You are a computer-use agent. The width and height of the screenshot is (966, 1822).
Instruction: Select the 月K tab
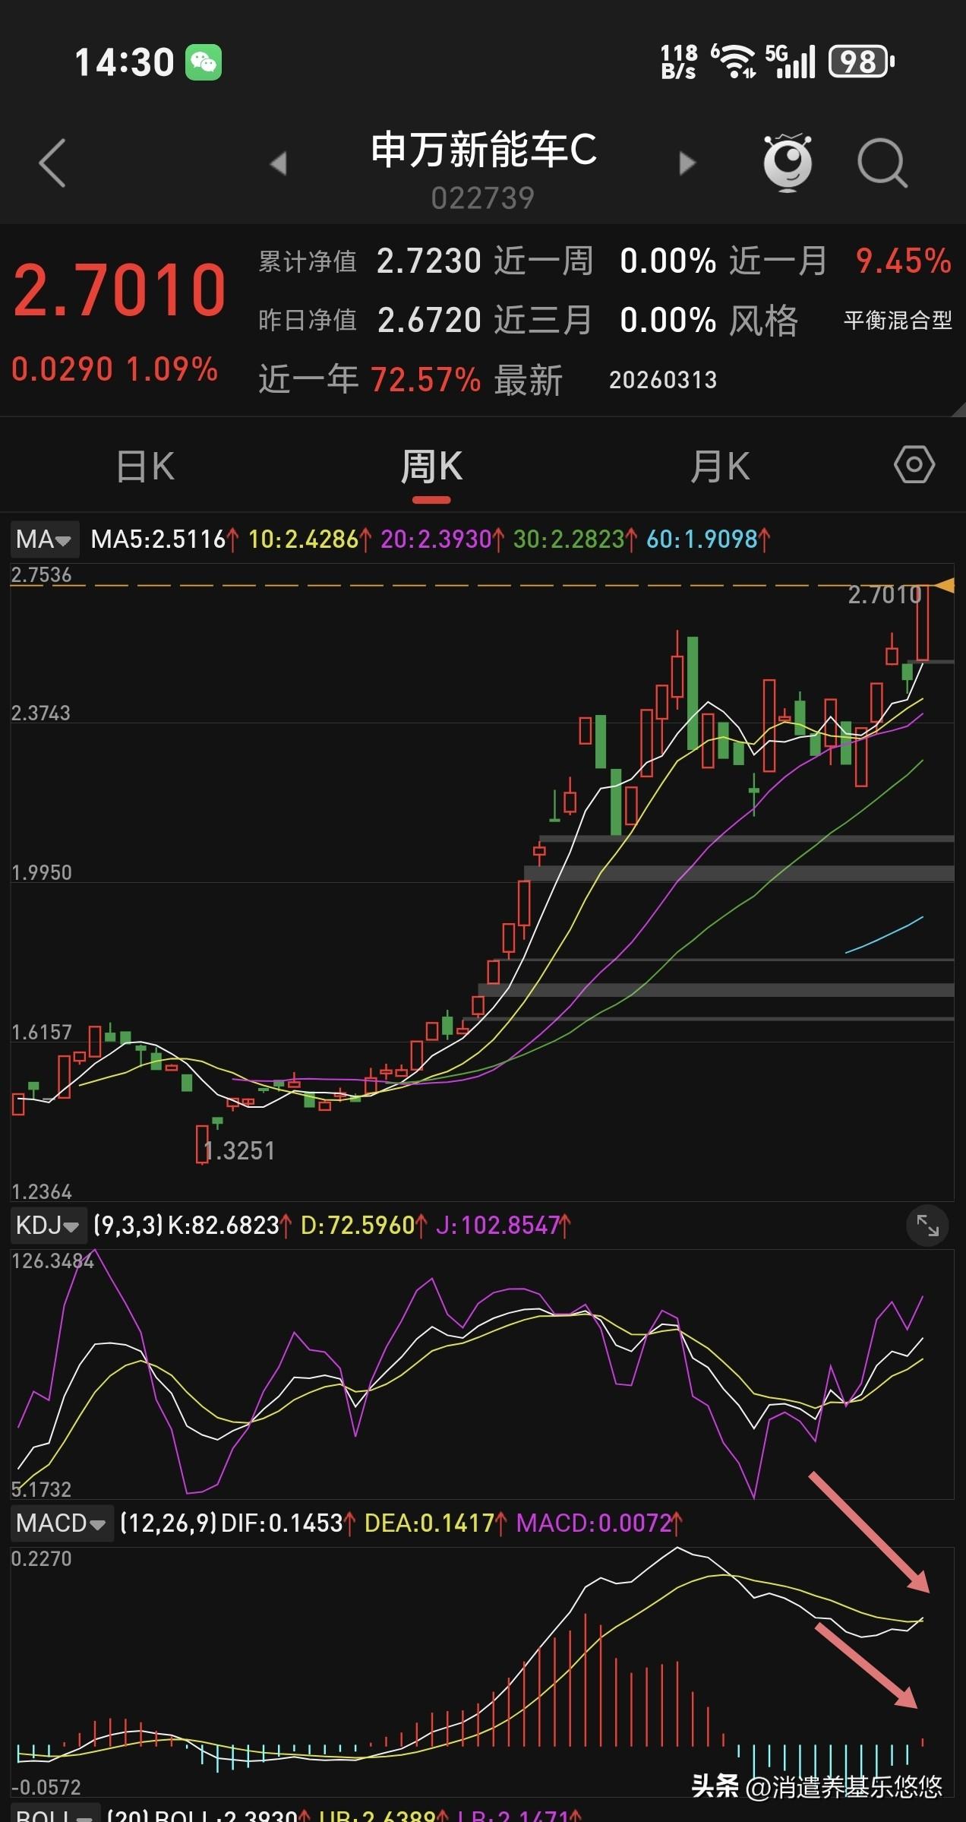(x=720, y=467)
